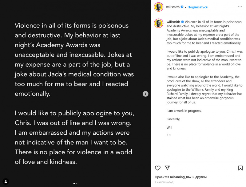
Task: Open the profile avatar next to the caption
Action: pos(159,23)
